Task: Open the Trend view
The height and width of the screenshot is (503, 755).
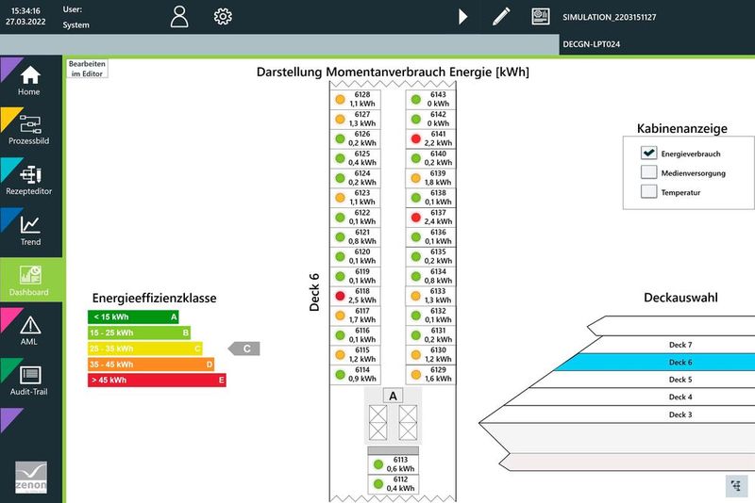Action: [30, 230]
